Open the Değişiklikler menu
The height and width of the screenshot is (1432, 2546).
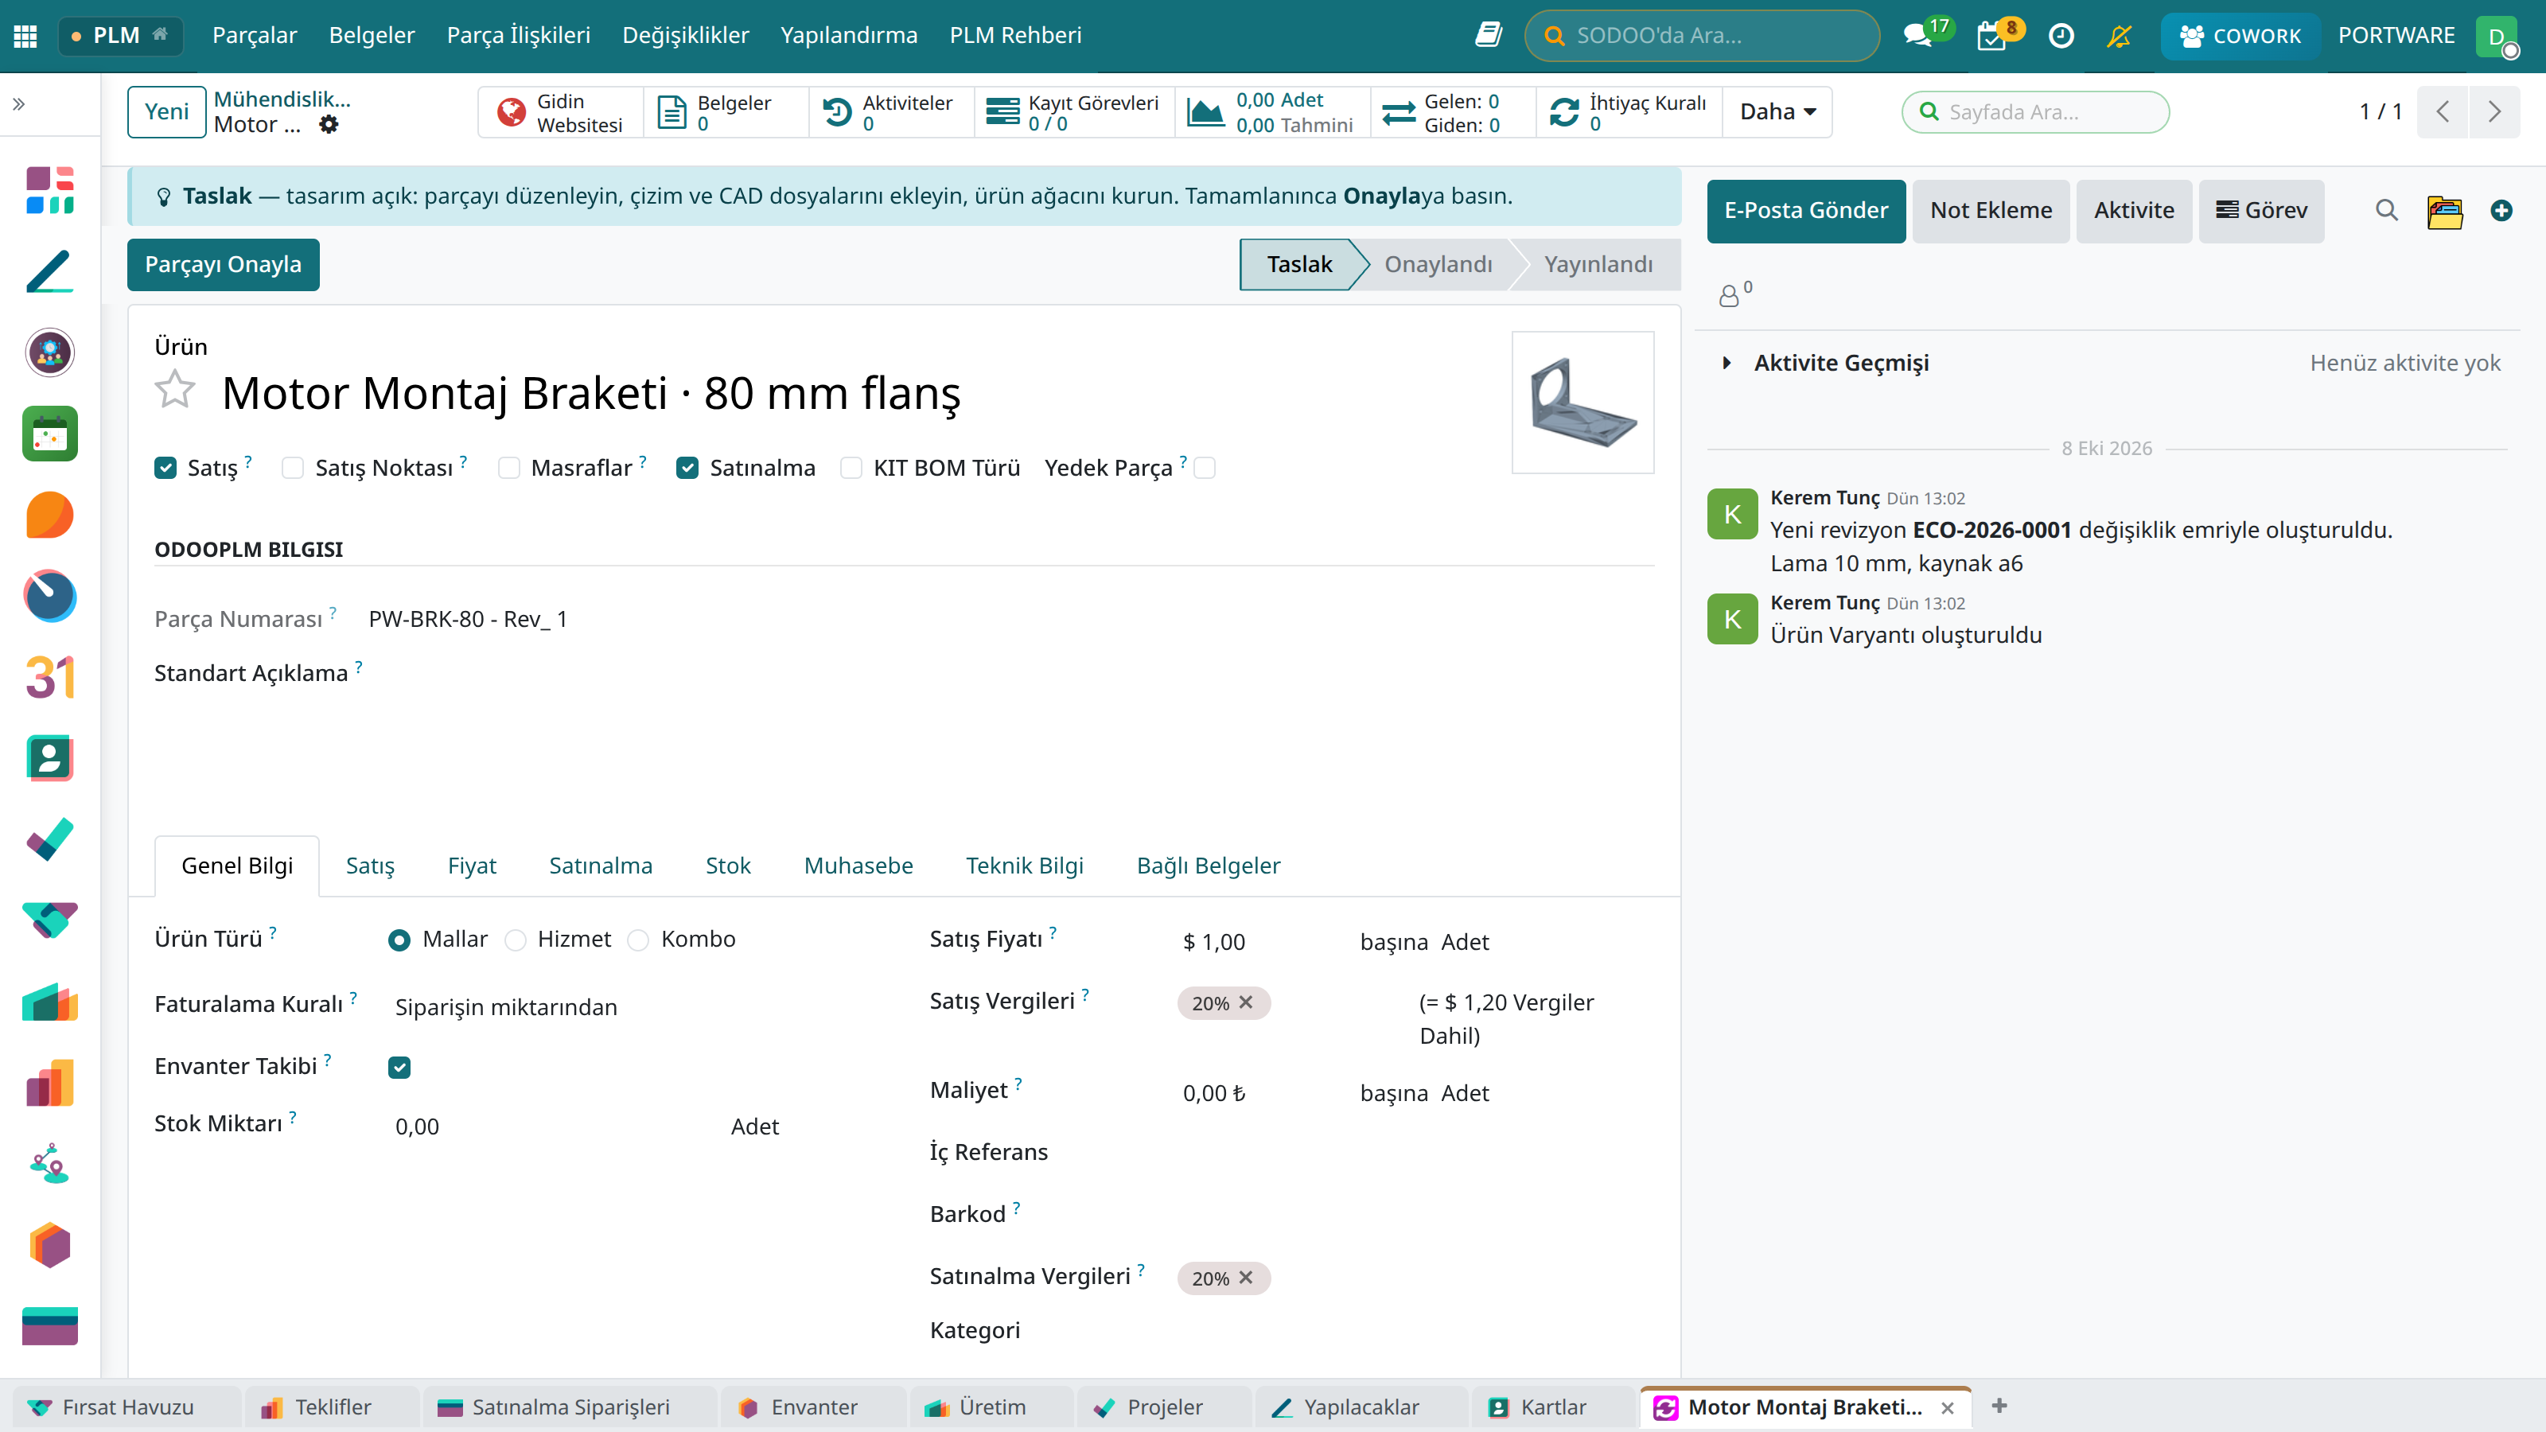click(685, 36)
